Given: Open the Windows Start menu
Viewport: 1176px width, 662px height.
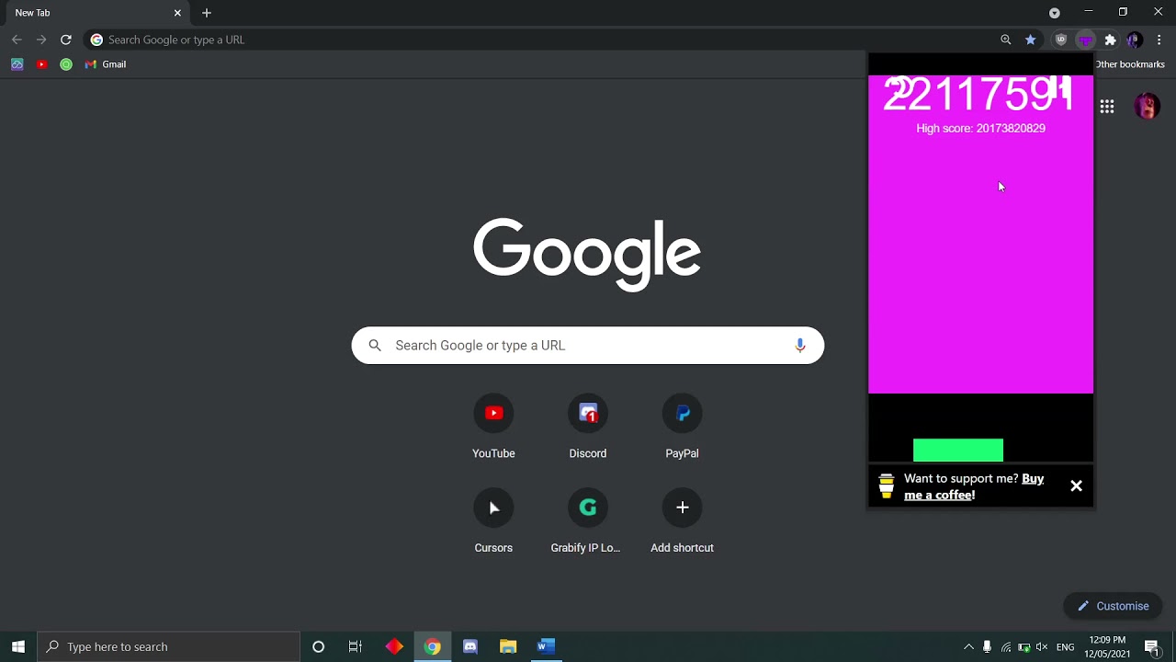Looking at the screenshot, I should (x=18, y=646).
